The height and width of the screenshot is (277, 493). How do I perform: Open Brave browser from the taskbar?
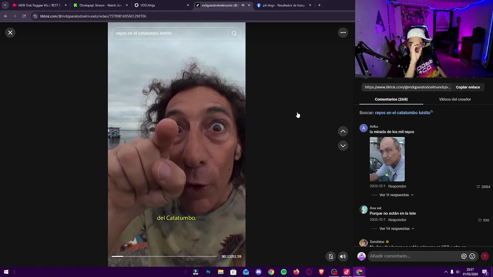[322, 272]
